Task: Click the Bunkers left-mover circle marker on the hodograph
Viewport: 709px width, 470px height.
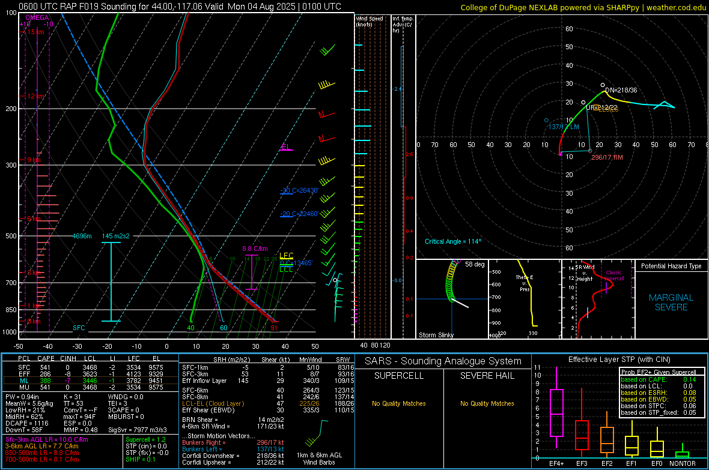Action: 547,120
